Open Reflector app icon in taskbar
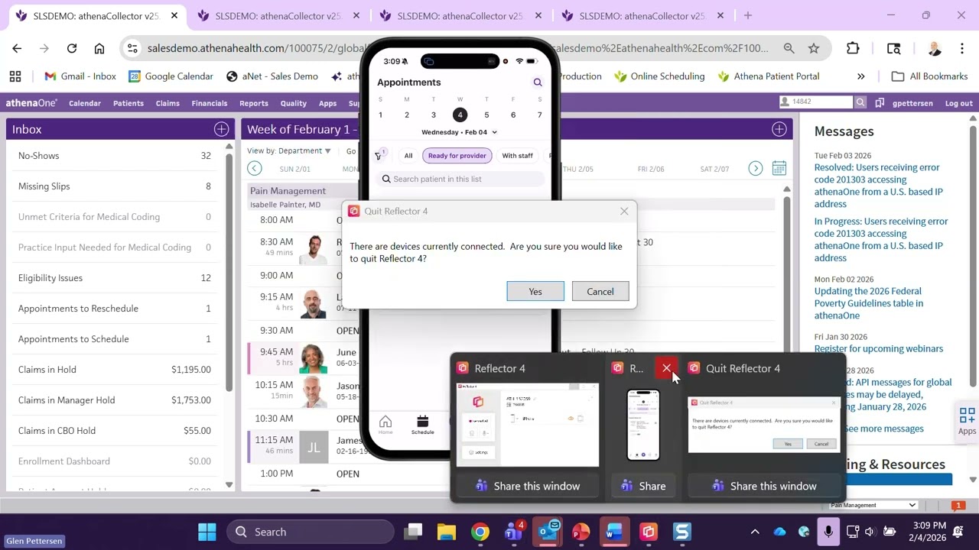This screenshot has height=550, width=979. coord(649,532)
